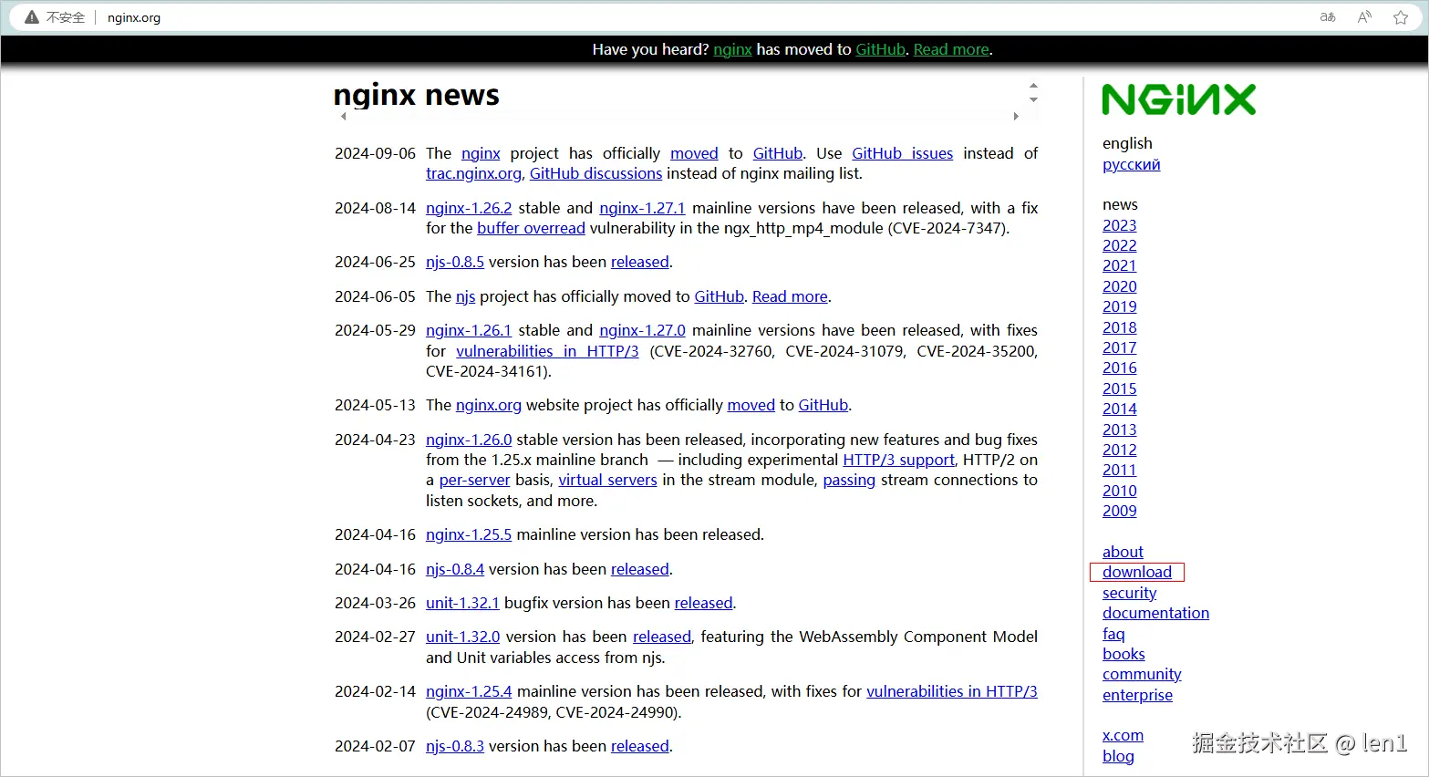This screenshot has width=1429, height=777.
Task: Open the 2015 news archive
Action: 1119,388
